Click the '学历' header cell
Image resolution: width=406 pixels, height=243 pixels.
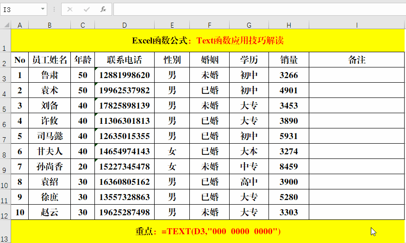[249, 60]
